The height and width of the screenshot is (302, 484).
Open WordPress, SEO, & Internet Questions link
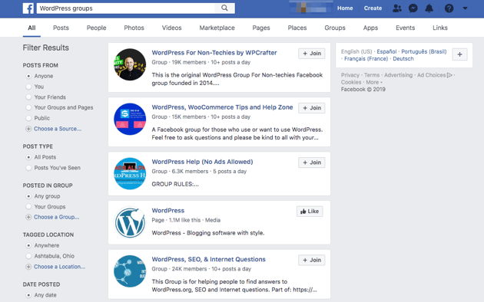click(209, 259)
